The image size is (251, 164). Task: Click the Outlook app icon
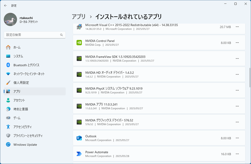(79, 138)
